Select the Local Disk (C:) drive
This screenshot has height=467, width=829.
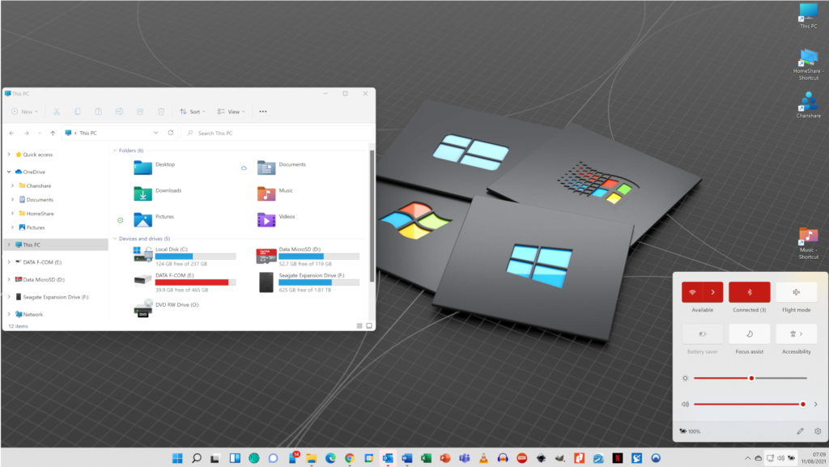coord(184,256)
